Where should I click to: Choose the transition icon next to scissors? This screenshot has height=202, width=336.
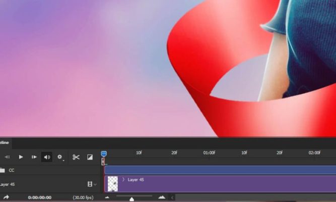point(90,157)
